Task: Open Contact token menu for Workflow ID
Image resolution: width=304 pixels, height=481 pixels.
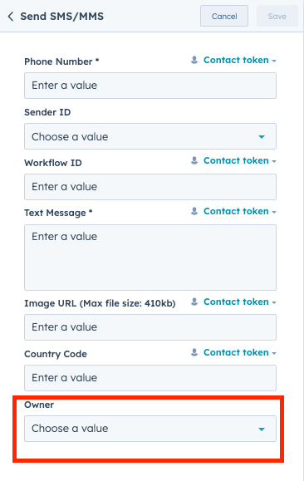Action: (x=240, y=160)
